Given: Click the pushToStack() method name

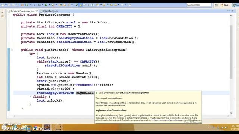Looking at the screenshot, I should [x=57, y=50].
